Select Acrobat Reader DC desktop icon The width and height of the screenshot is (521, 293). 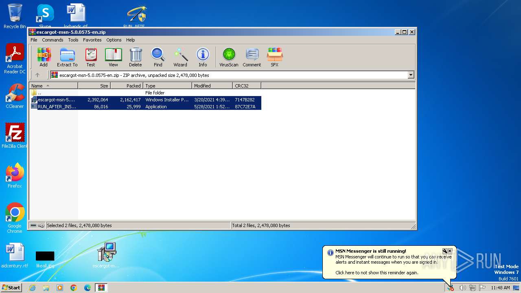(15, 59)
